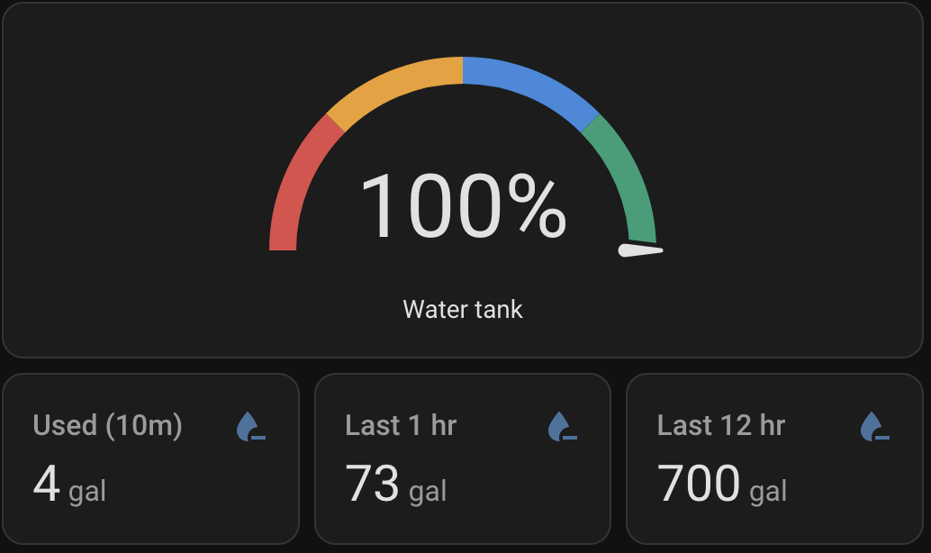Click the 700 value on Last 12 hr
931x553 pixels.
(x=699, y=484)
